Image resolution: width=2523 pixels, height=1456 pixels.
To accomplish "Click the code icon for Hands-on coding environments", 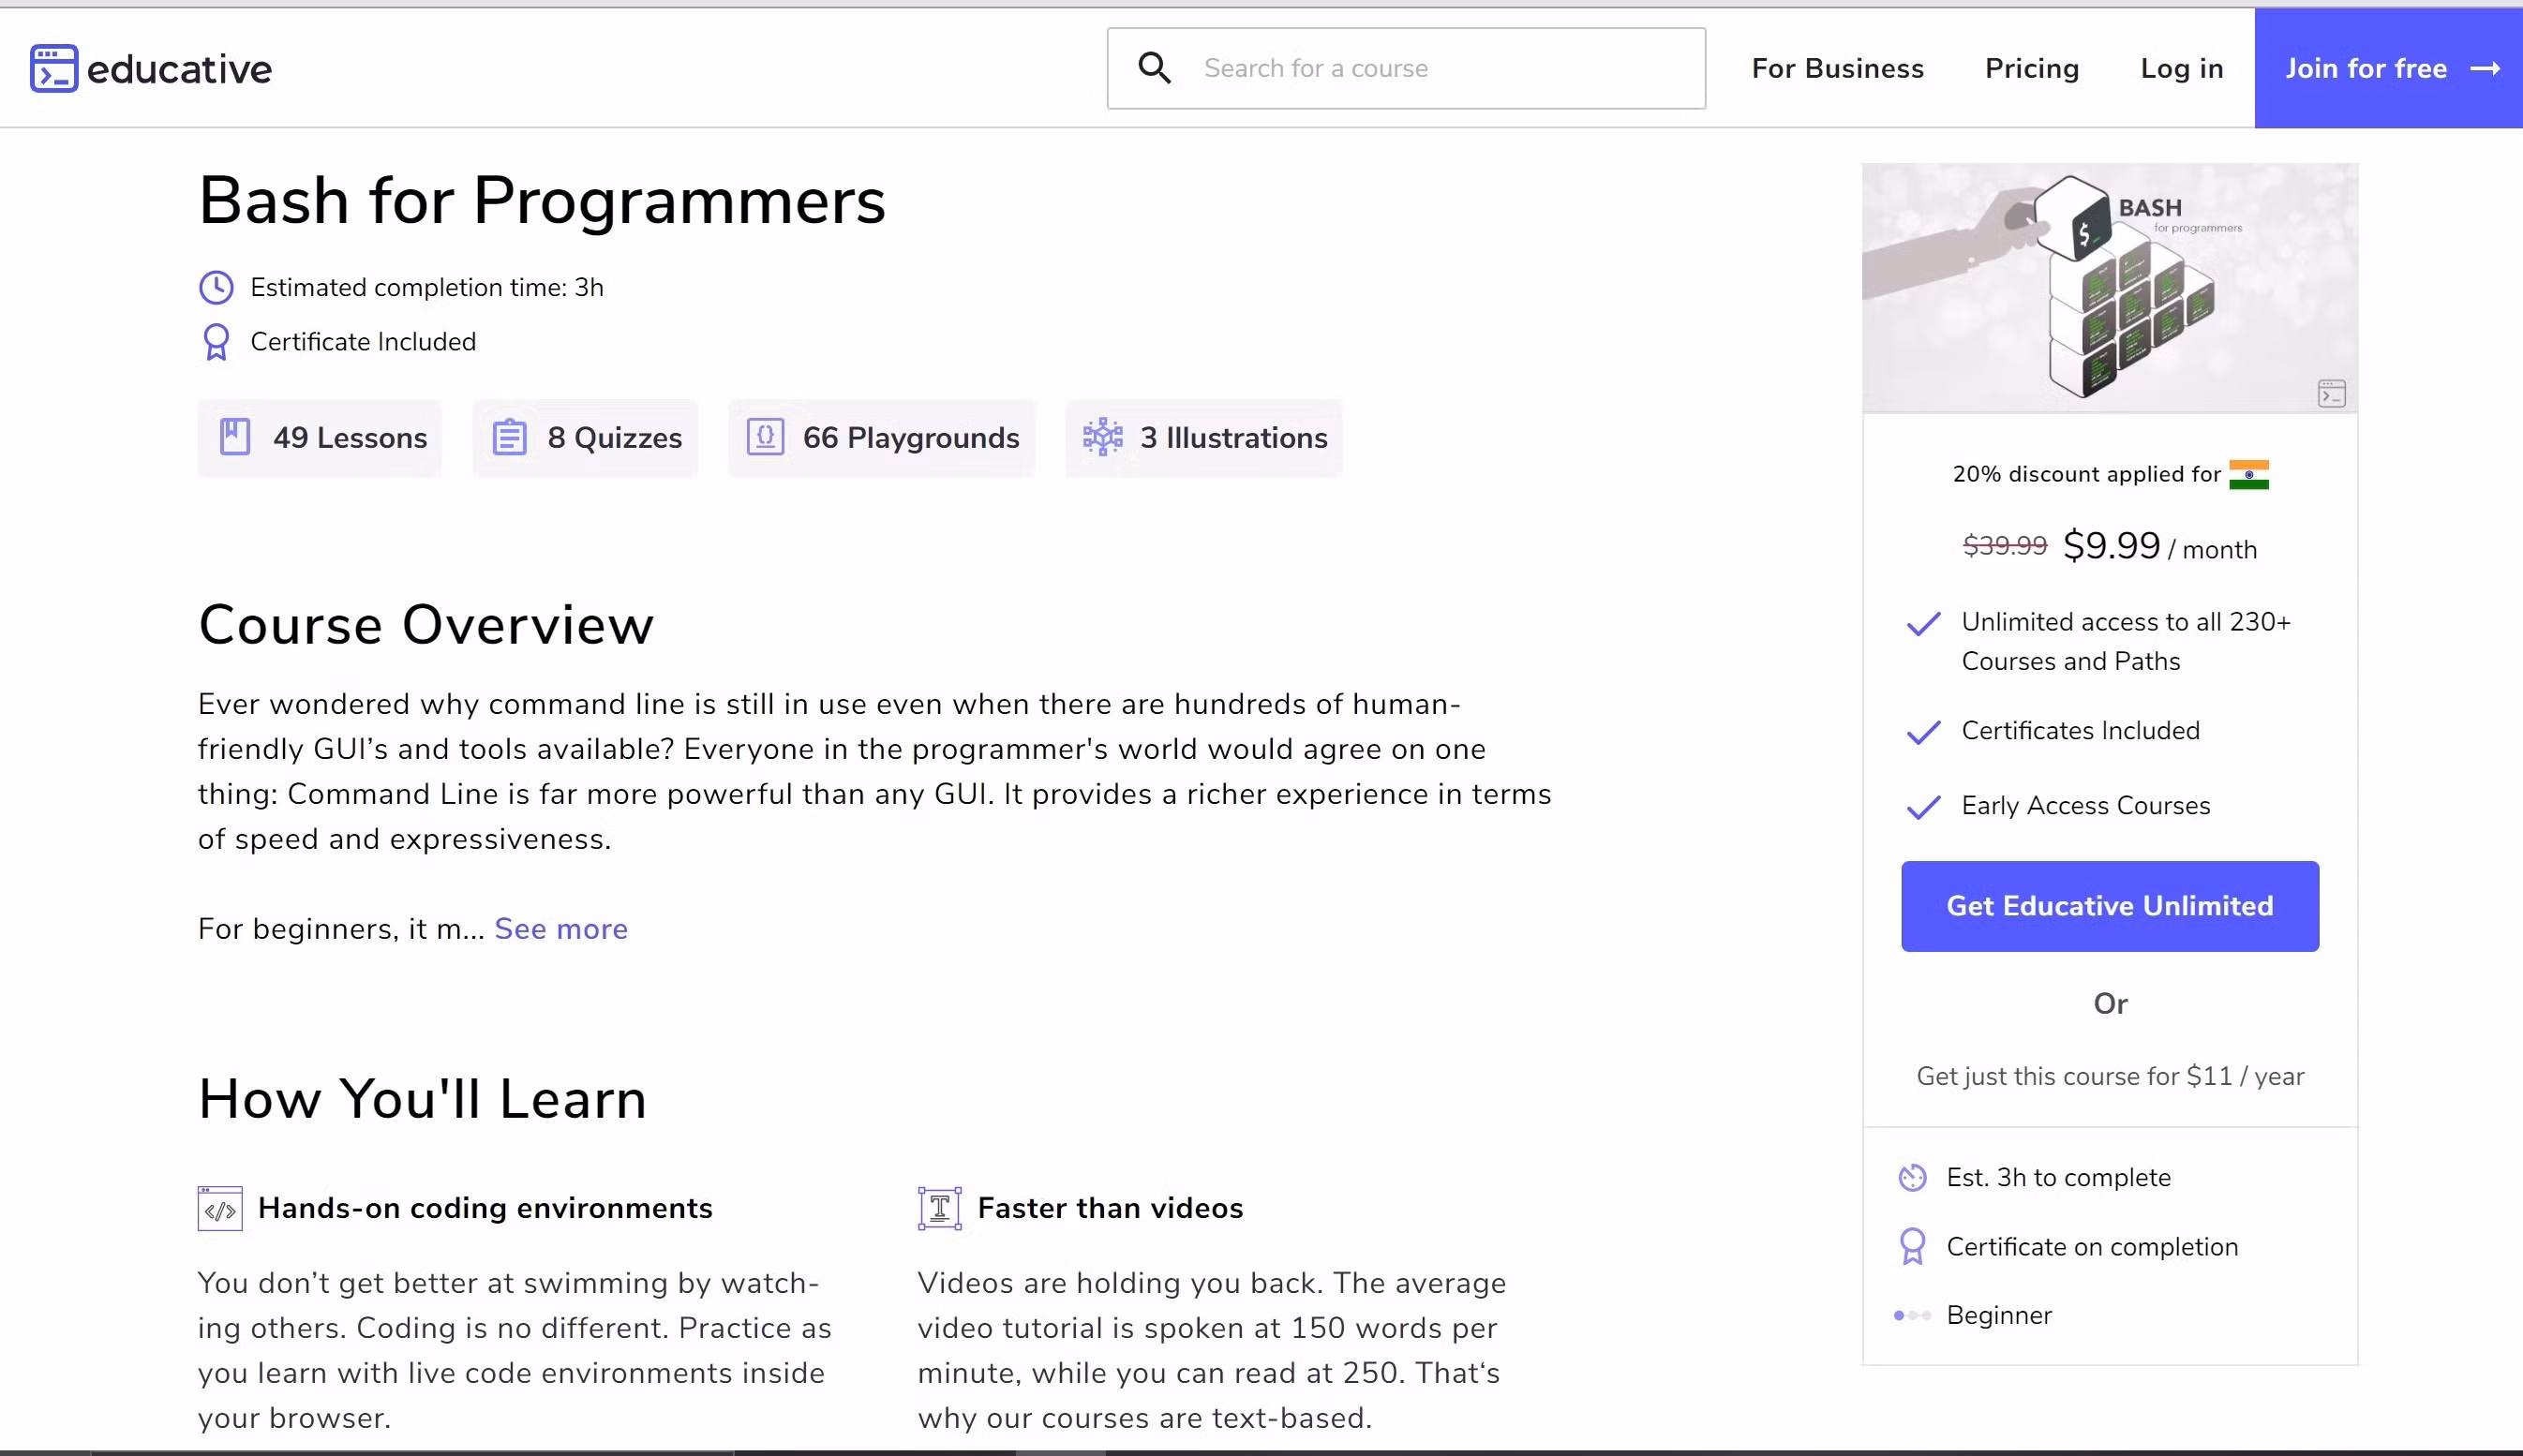I will [220, 1209].
